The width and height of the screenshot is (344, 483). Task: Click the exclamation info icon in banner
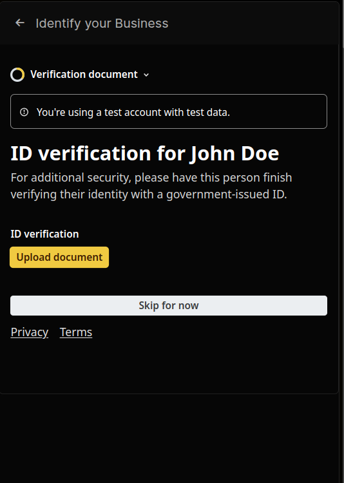[24, 112]
